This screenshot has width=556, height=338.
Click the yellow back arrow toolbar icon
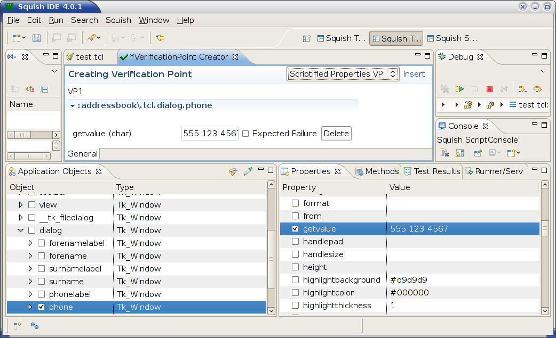coord(160,38)
